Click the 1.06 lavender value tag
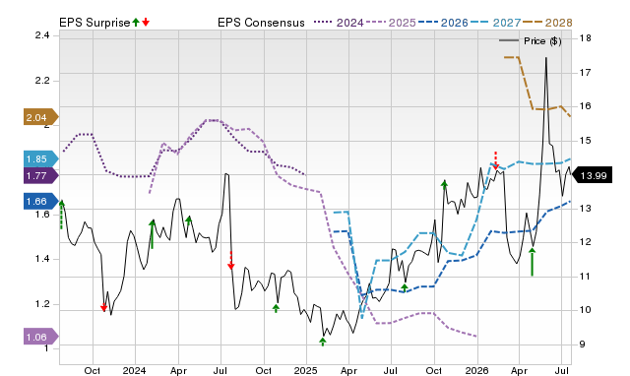This screenshot has width=630, height=376. click(x=40, y=337)
